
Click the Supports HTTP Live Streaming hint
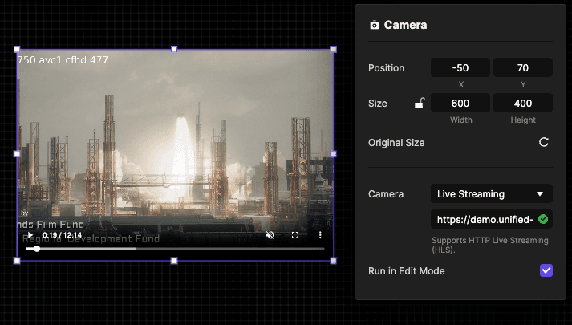click(x=490, y=245)
